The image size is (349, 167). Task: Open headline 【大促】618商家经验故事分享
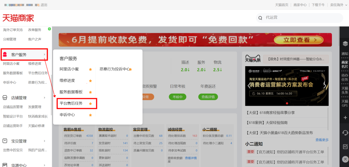(270, 113)
